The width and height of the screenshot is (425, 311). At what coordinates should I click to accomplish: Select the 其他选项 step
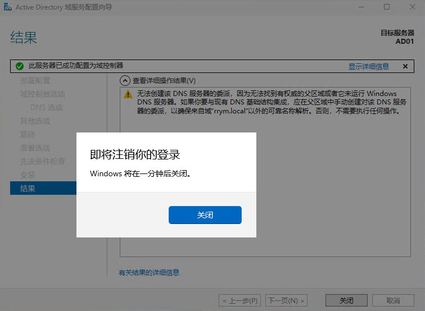point(35,121)
